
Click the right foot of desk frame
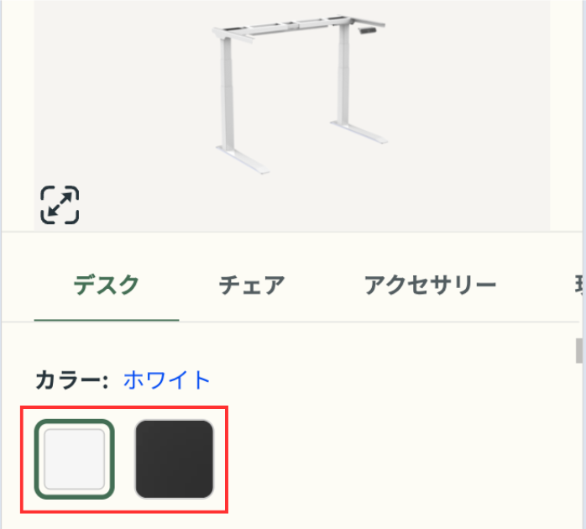[x=358, y=134]
